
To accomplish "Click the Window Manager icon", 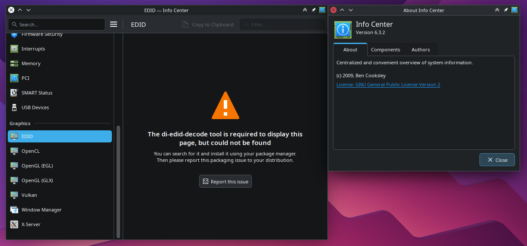I will (14, 210).
